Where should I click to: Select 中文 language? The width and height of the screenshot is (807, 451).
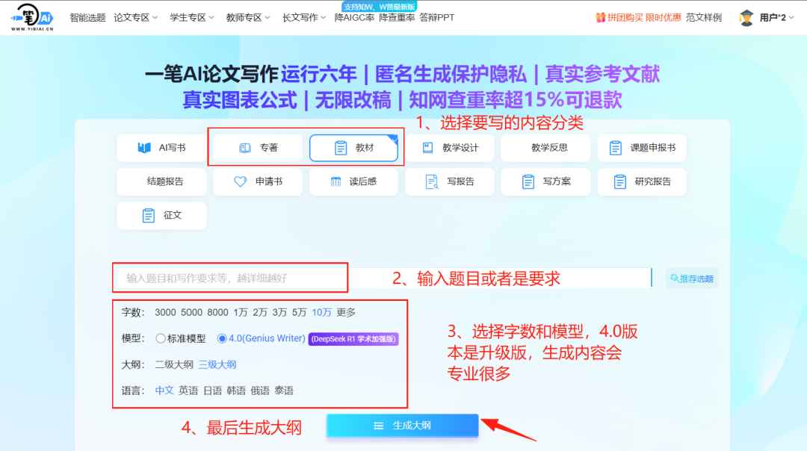coord(164,391)
